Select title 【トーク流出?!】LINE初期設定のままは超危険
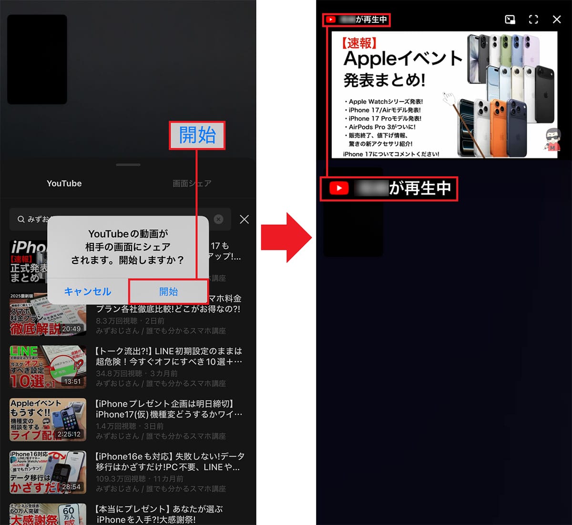The height and width of the screenshot is (525, 572). (169, 356)
